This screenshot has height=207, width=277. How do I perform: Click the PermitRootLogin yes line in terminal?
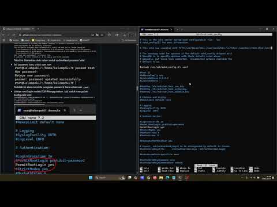click(152, 127)
